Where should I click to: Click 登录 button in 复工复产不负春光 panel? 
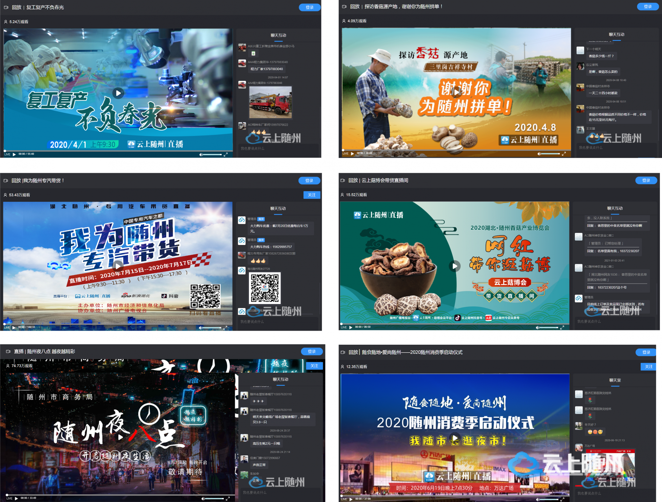310,7
